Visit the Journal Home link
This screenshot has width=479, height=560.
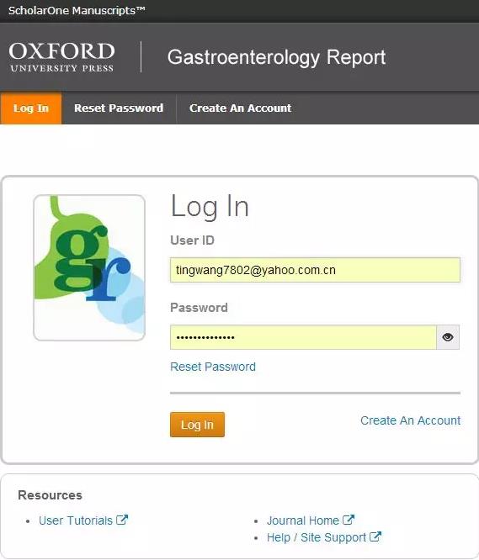[303, 520]
